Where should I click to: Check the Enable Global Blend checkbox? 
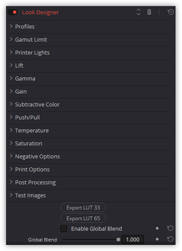point(64,228)
